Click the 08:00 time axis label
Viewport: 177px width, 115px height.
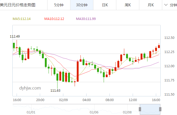(x=110, y=100)
